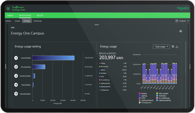Select the Heating 1.5% breakdown row

[x=113, y=63]
